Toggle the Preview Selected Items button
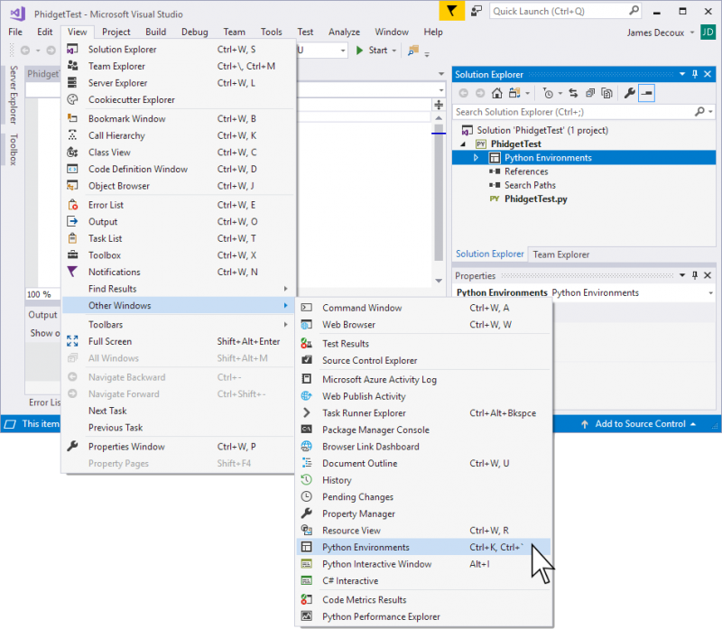This screenshot has width=722, height=629. [646, 93]
